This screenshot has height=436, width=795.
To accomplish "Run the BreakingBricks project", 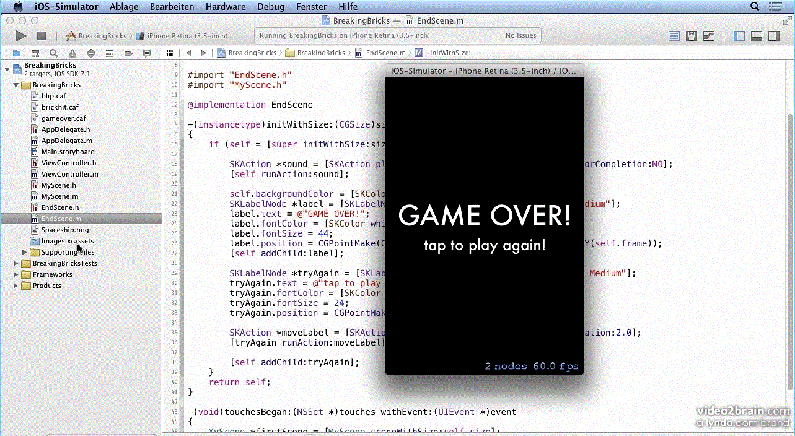I will (21, 37).
